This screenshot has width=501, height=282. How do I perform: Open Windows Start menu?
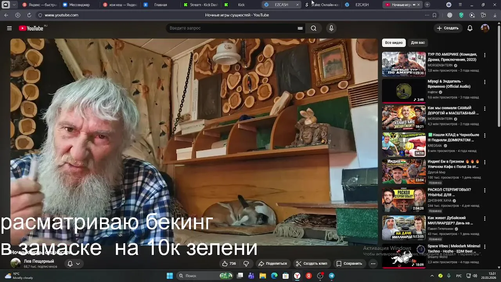(x=170, y=276)
